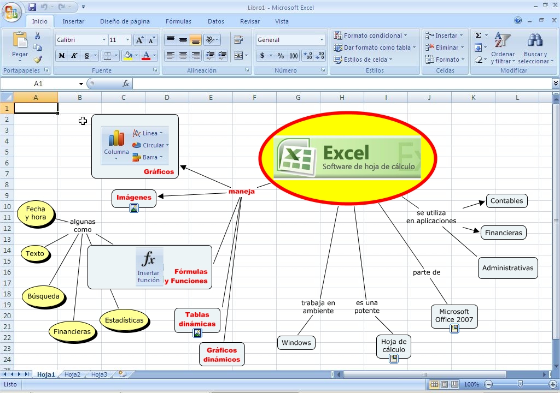Pick the yellow fill color bucket

tap(128, 56)
